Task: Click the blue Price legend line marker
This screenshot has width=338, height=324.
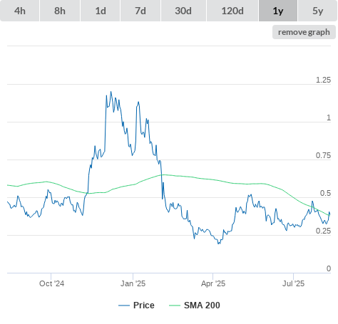Action: tap(124, 305)
